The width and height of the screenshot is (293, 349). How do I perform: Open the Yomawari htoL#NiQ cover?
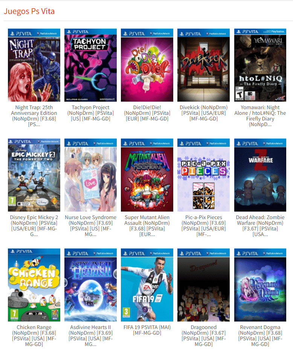pyautogui.click(x=260, y=65)
